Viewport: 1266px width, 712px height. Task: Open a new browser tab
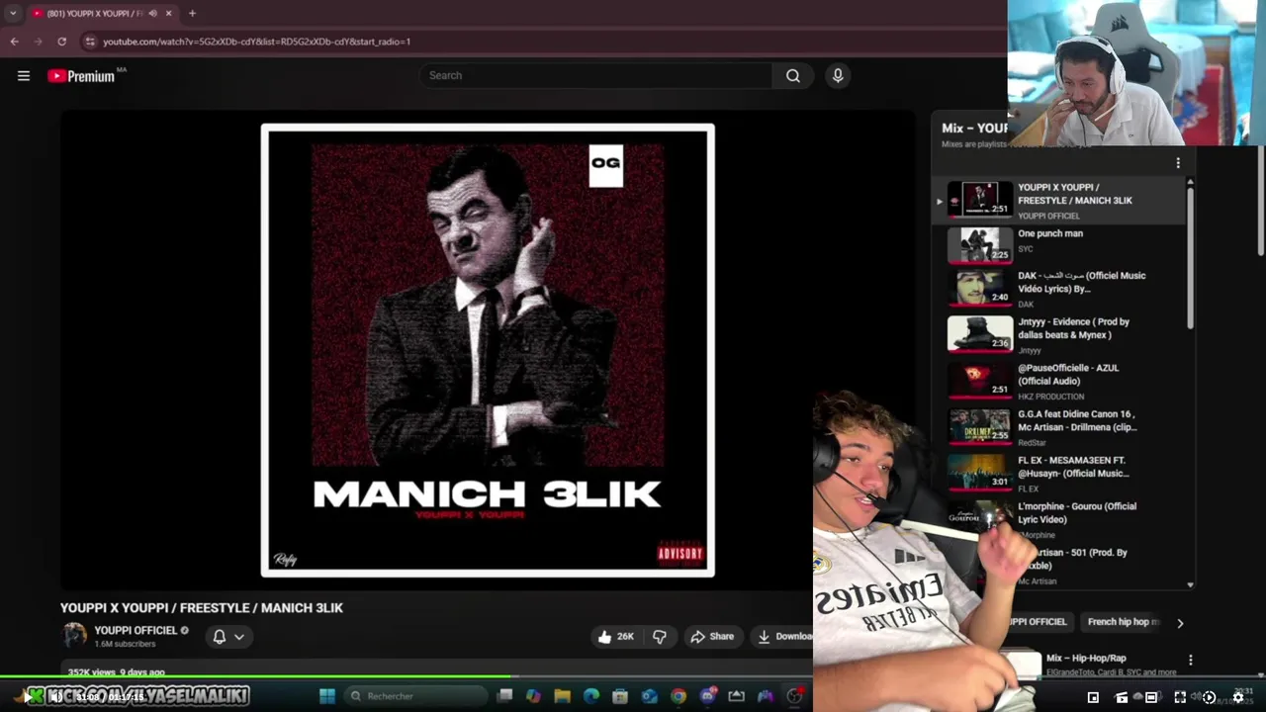(x=192, y=13)
